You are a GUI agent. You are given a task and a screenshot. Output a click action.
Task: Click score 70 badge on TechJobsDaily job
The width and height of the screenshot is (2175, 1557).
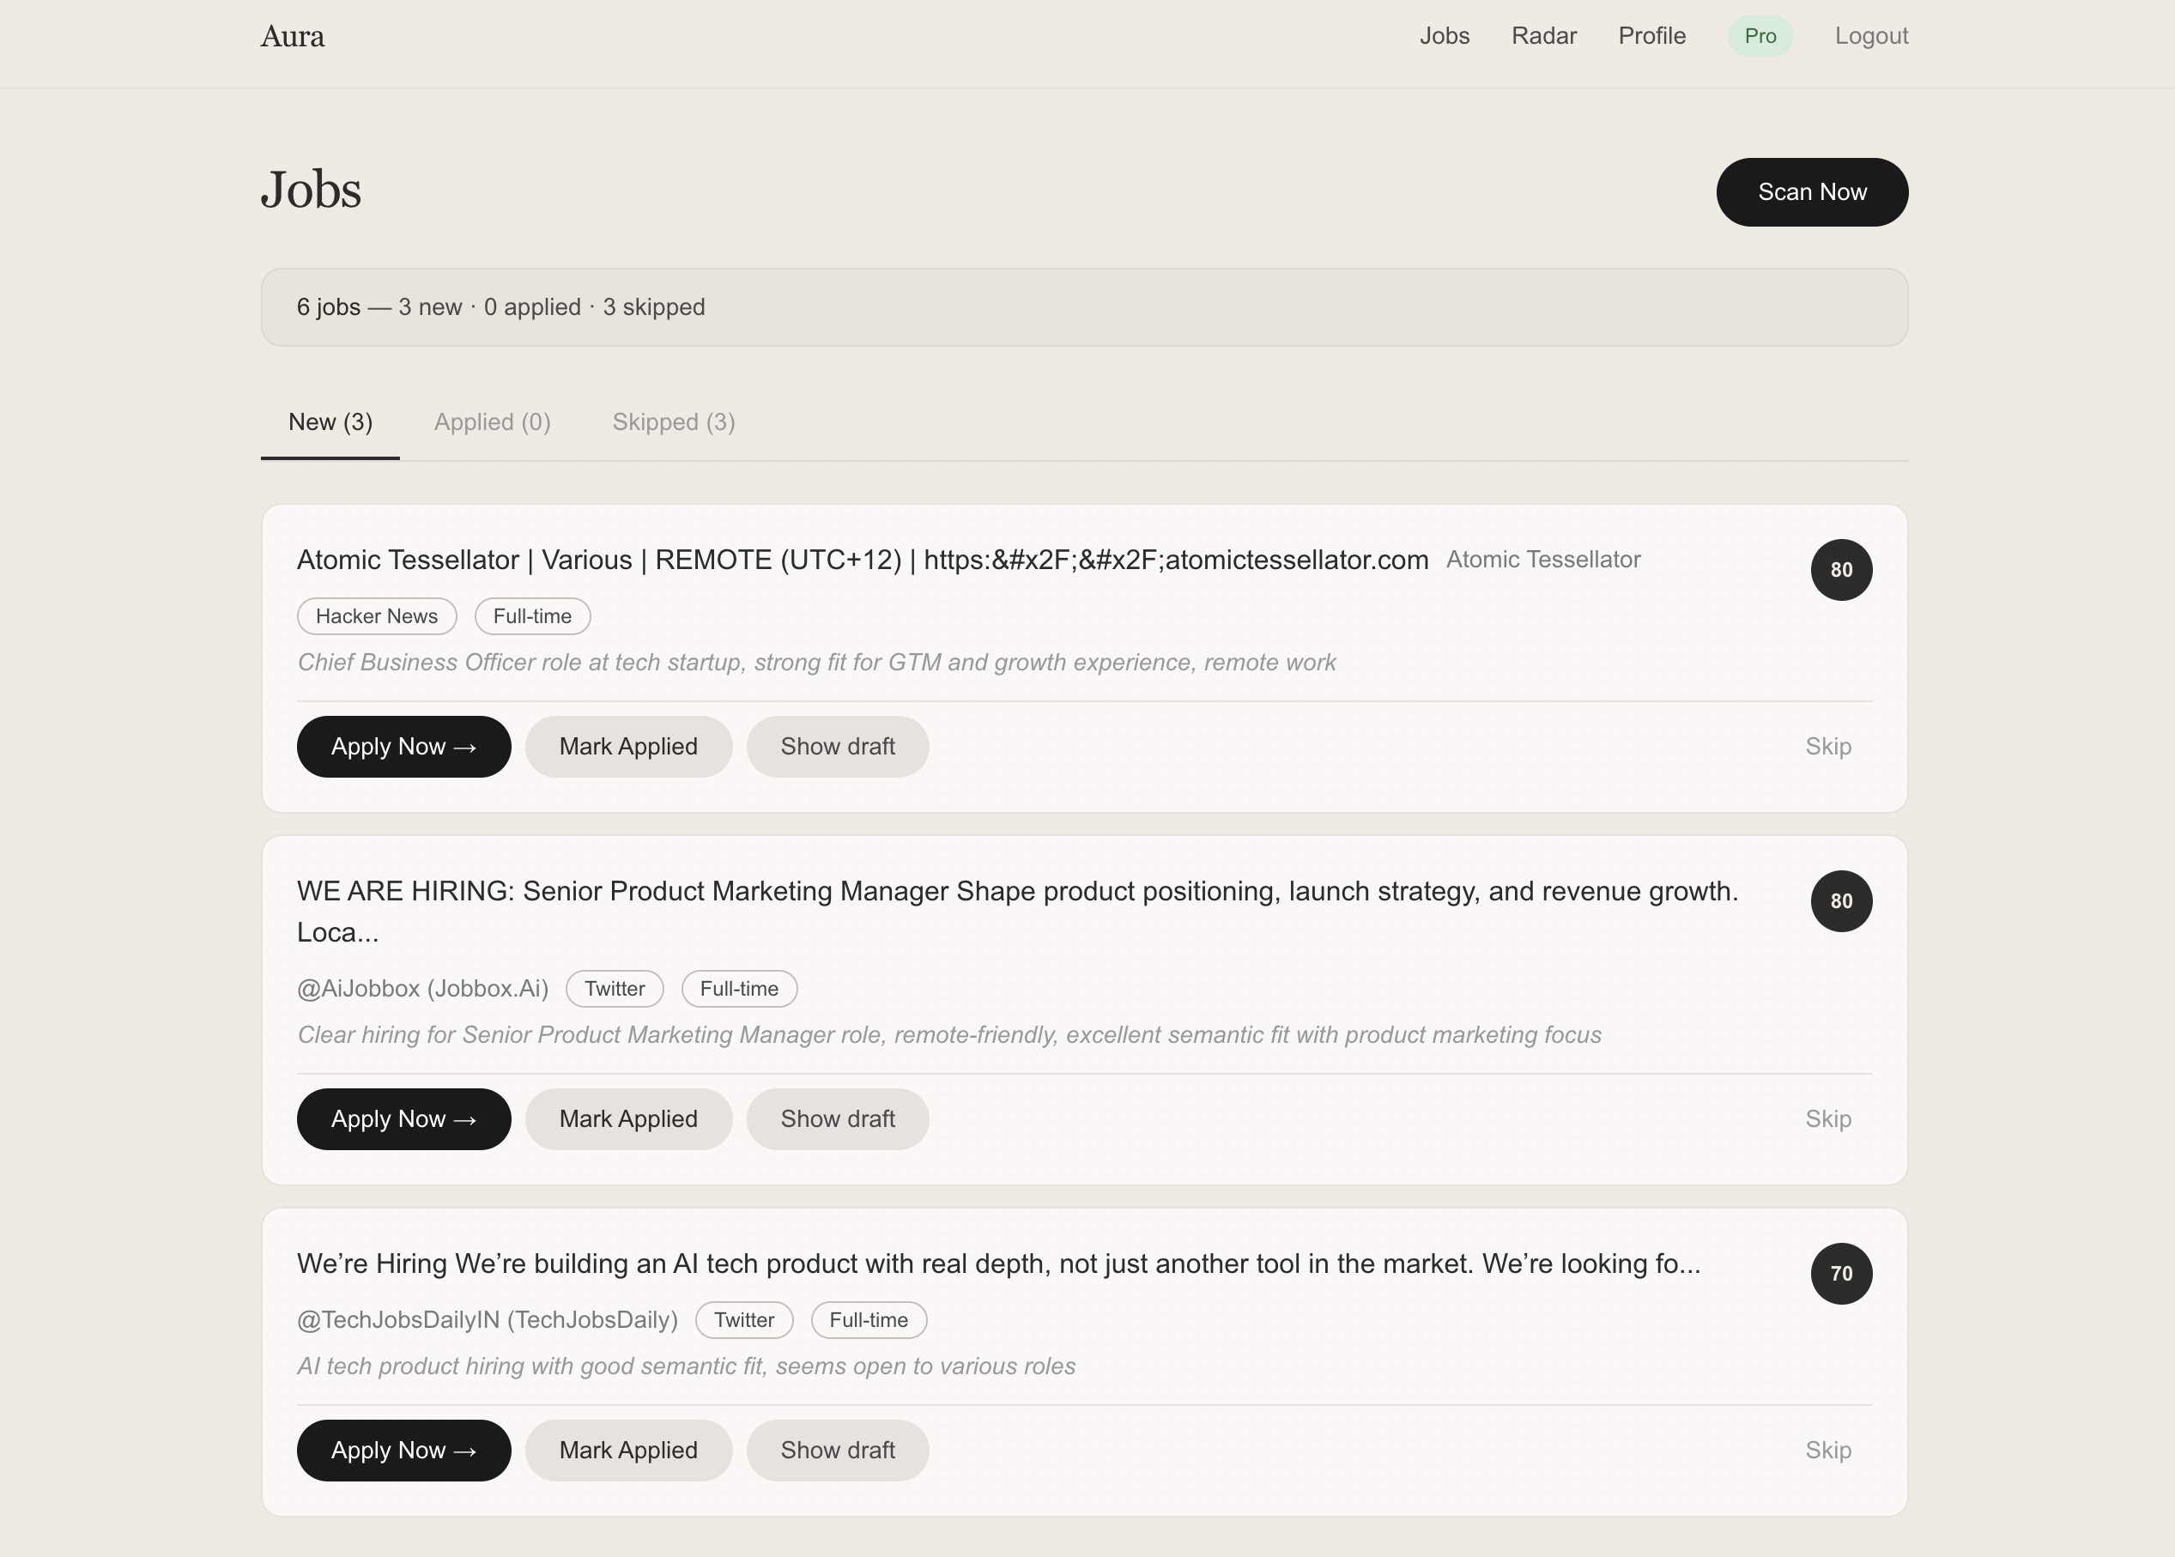[x=1839, y=1273]
